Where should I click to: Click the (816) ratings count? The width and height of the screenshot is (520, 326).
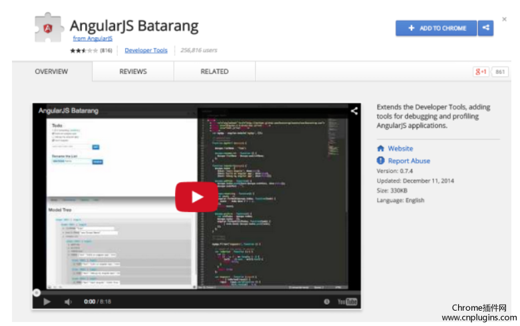(x=106, y=51)
